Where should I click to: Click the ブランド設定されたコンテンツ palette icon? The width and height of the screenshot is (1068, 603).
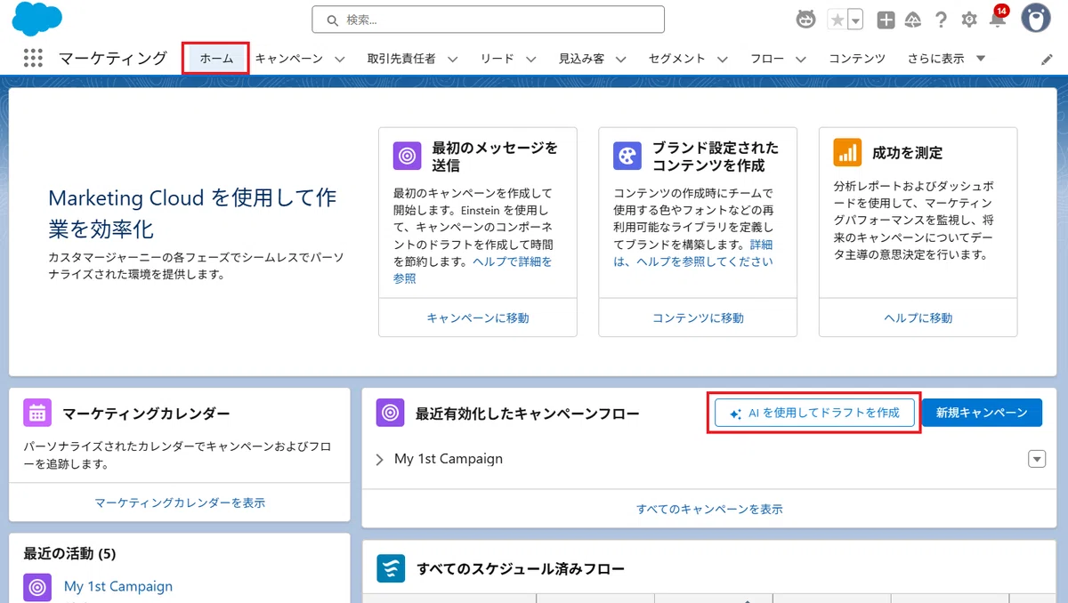[x=627, y=156]
